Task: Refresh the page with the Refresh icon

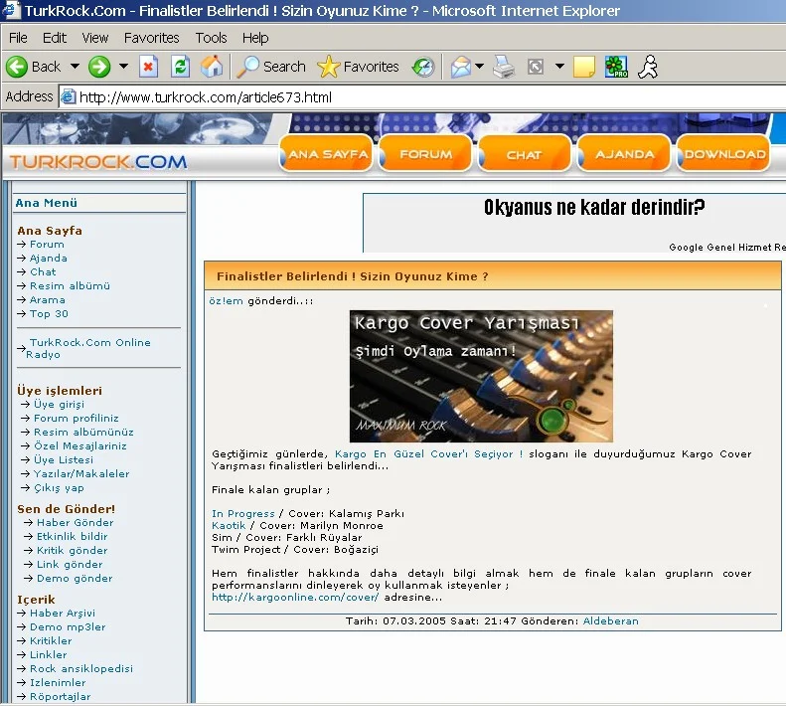Action: click(180, 67)
